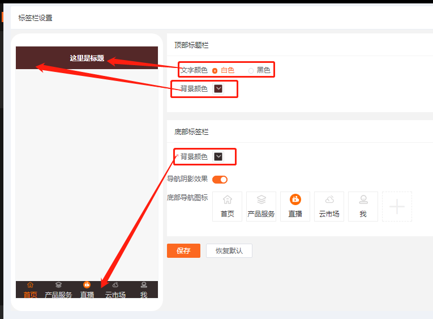Click 这里是标题 in the preview title bar

87,58
